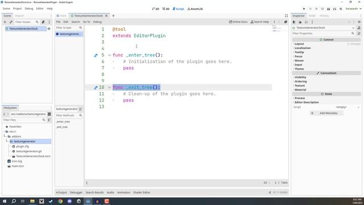Focus the Filter Nodes search field
The width and height of the screenshot is (364, 205).
(x=27, y=22)
